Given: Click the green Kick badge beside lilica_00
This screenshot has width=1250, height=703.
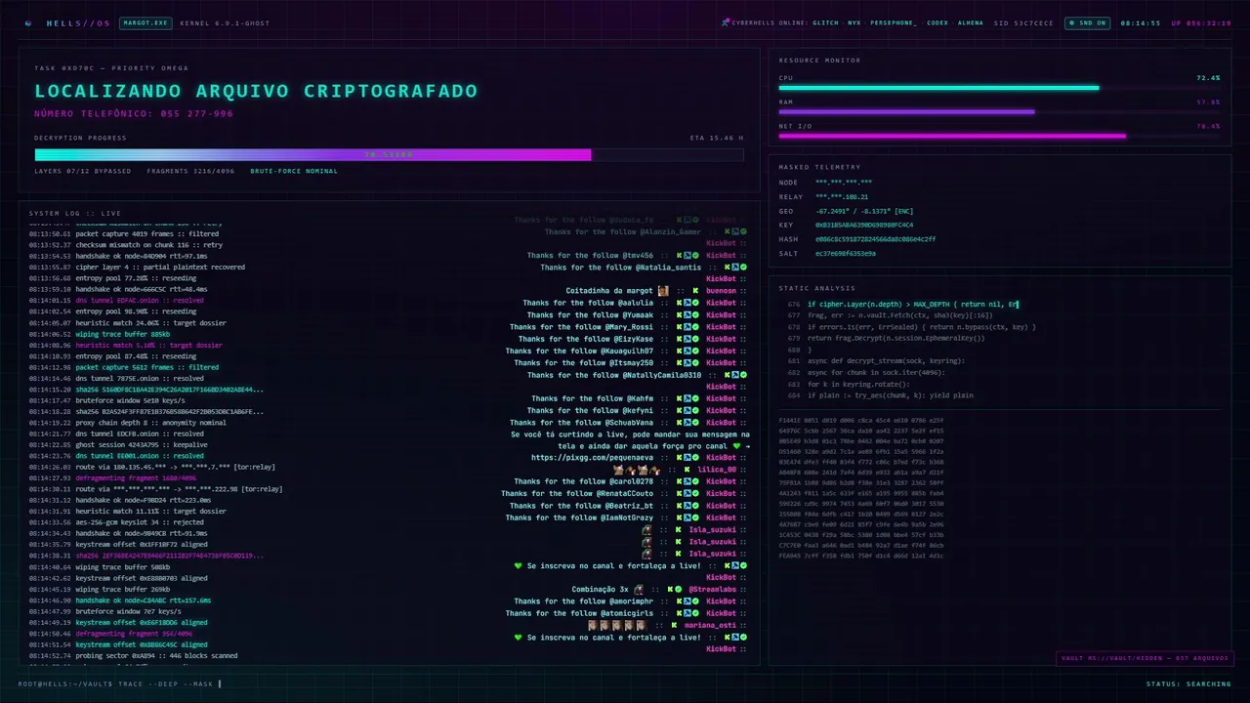Looking at the screenshot, I should tap(687, 470).
